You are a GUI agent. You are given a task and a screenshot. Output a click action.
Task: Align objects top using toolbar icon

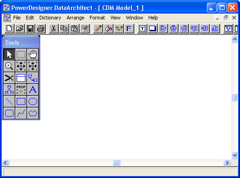pyautogui.click(x=194, y=28)
